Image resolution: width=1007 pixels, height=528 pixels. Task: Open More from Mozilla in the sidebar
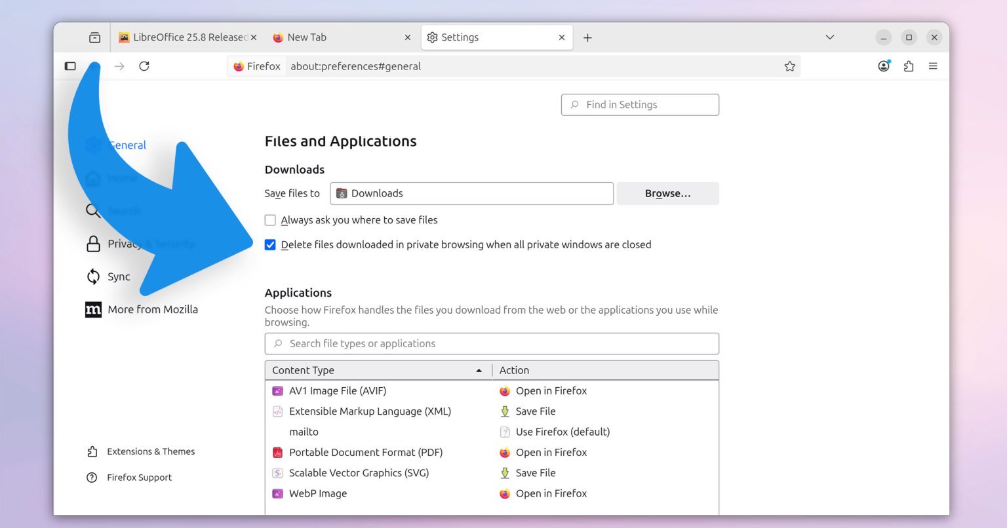tap(142, 309)
